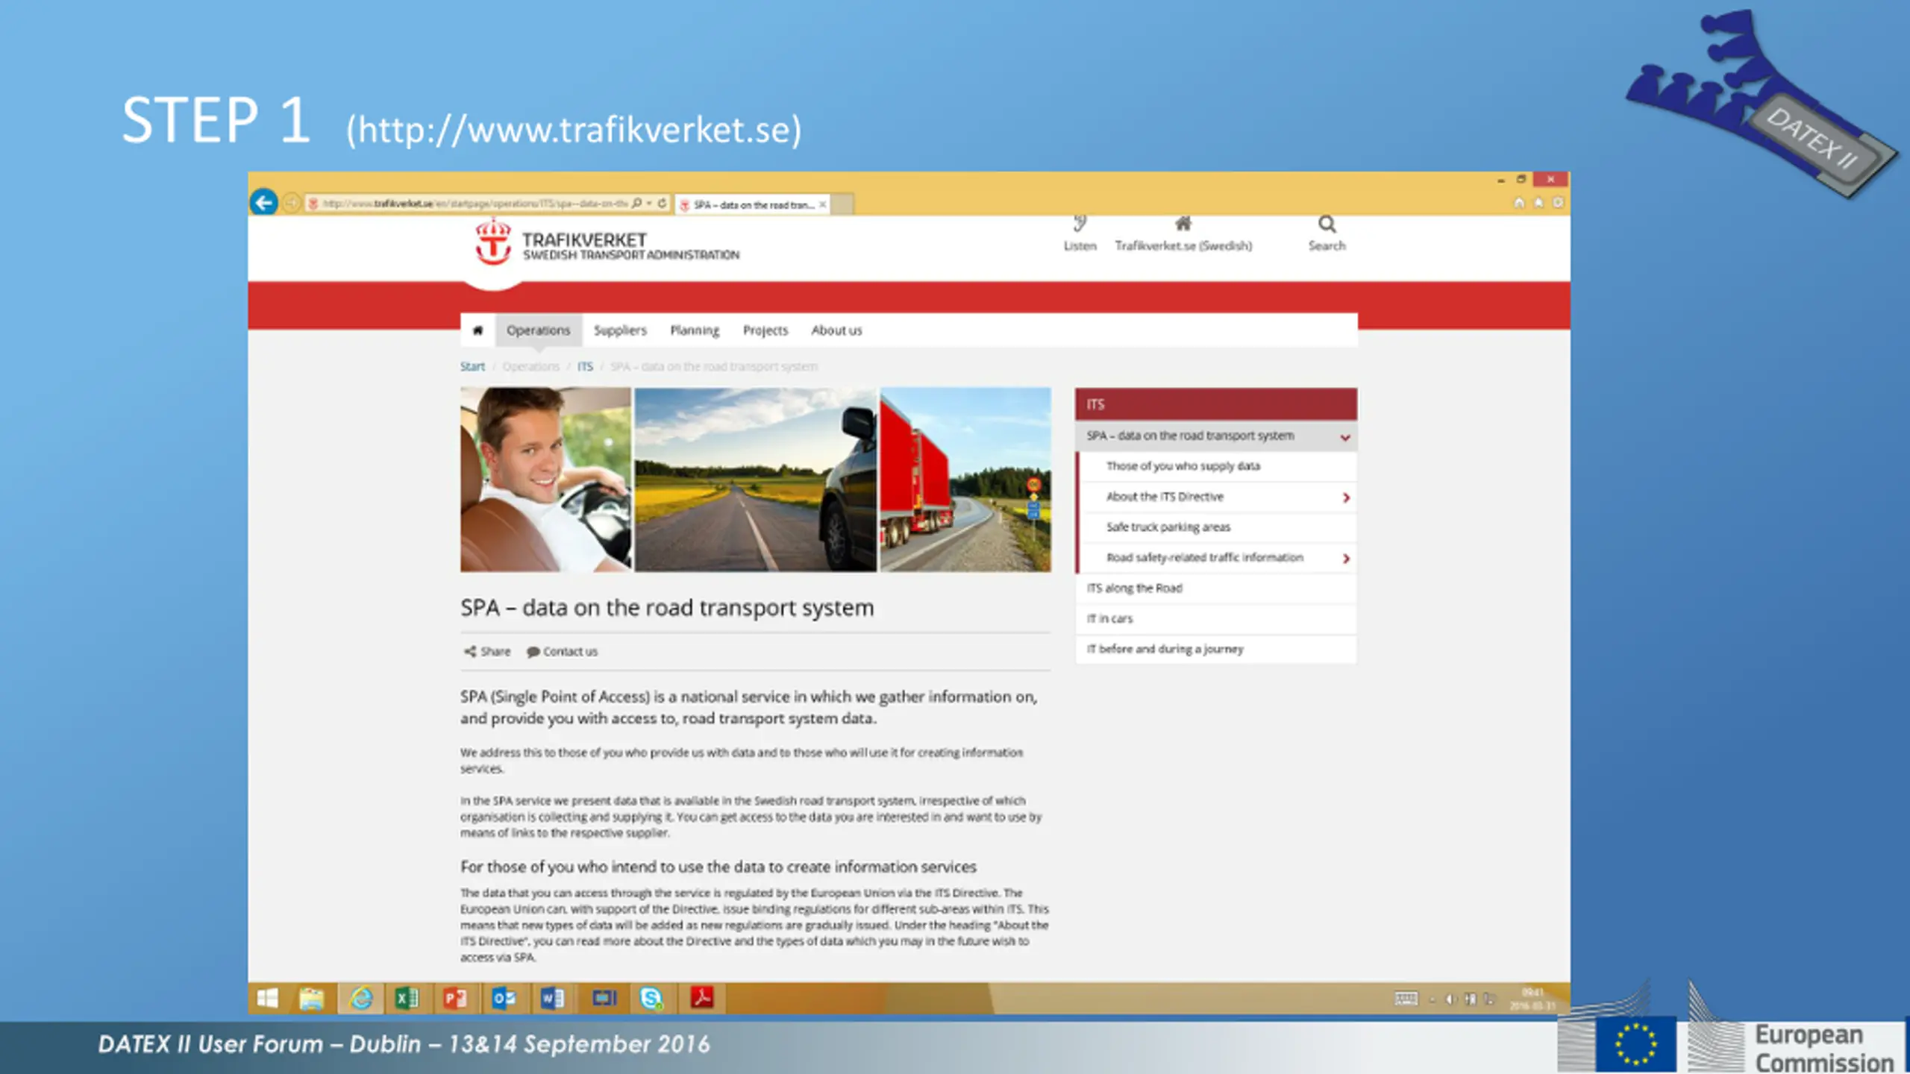Close the SPA browser tab
1910x1074 pixels.
822,204
